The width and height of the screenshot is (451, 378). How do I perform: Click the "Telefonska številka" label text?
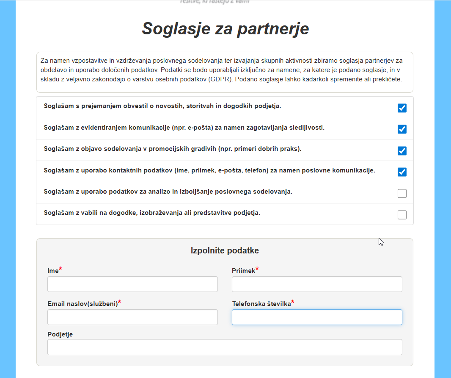(x=261, y=304)
